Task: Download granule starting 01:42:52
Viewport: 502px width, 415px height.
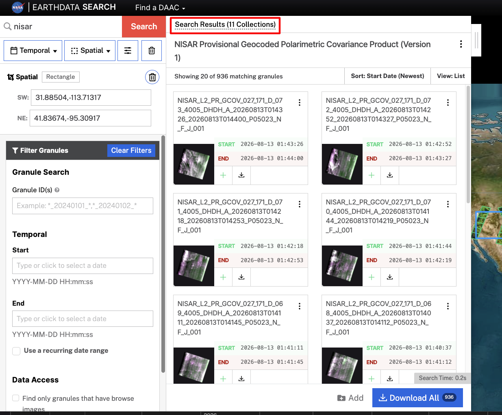Action: (x=390, y=175)
